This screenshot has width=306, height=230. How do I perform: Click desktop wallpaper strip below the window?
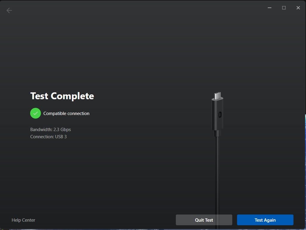tap(149, 229)
